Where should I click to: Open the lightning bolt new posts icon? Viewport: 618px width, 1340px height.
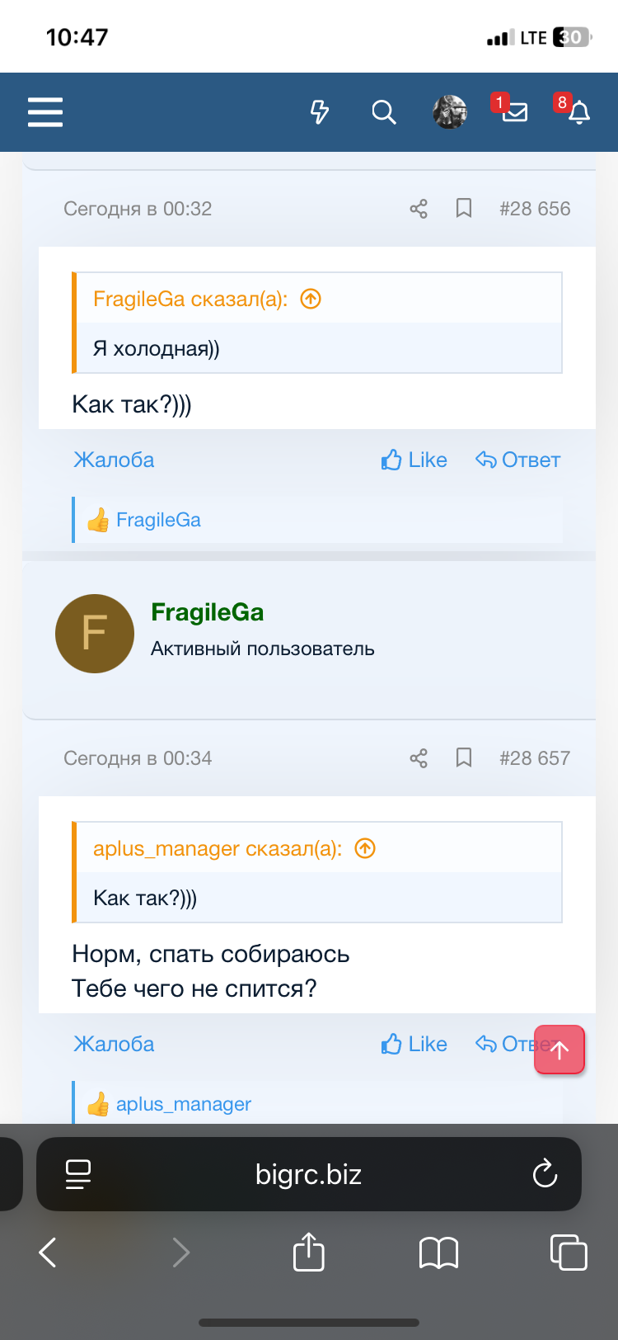click(x=320, y=111)
